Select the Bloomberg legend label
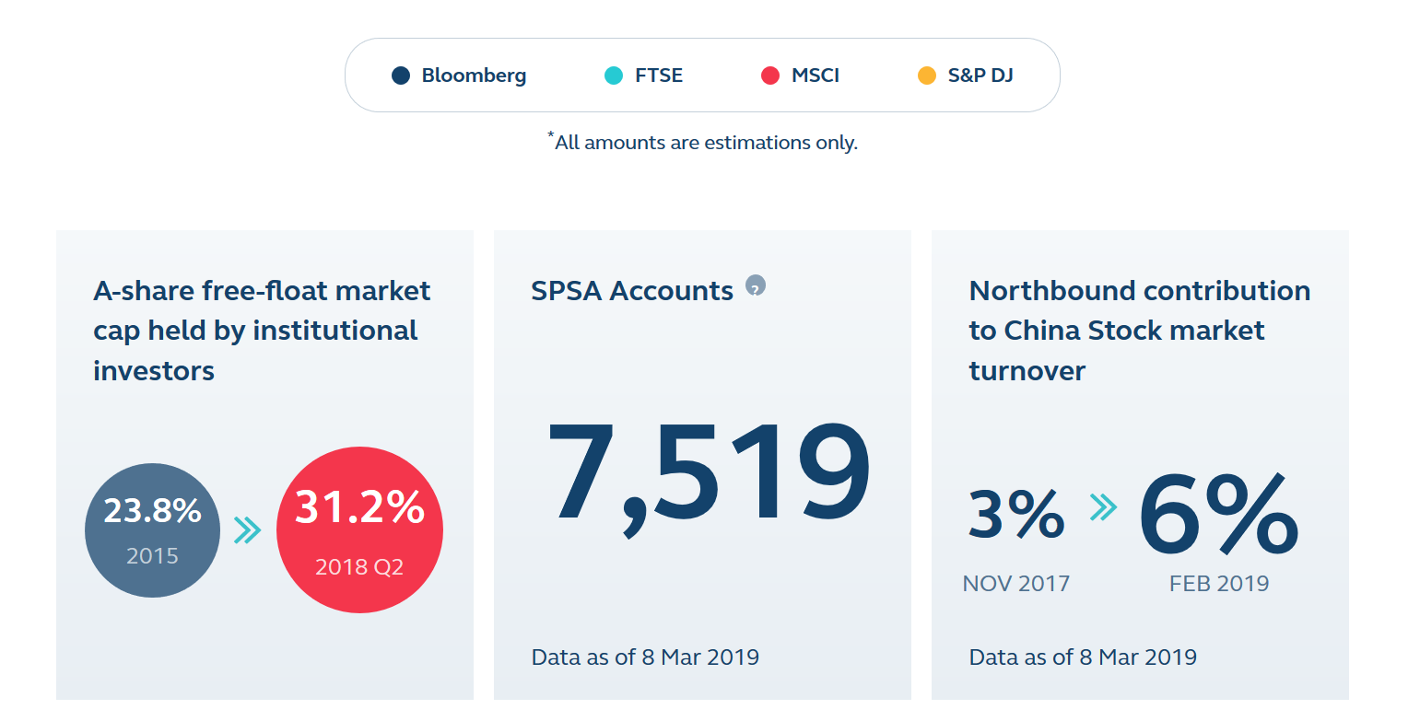This screenshot has width=1420, height=721. point(474,76)
